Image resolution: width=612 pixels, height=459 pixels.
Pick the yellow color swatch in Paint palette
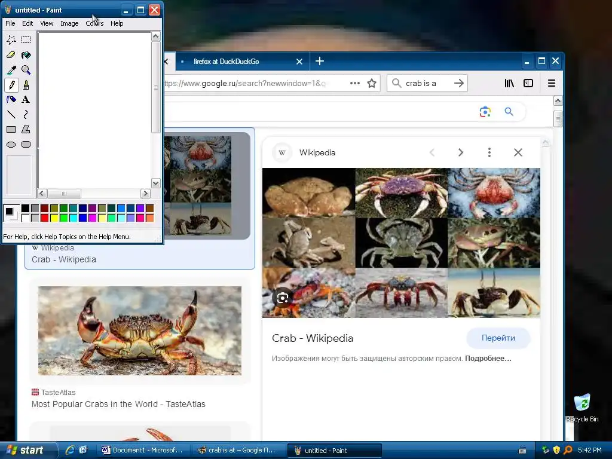coord(54,218)
